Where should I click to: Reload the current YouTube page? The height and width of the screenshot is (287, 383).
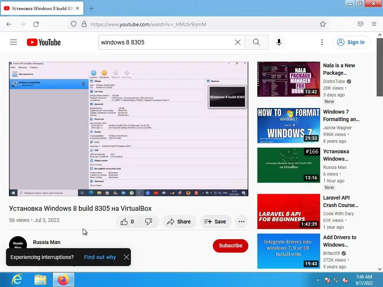tap(36, 24)
